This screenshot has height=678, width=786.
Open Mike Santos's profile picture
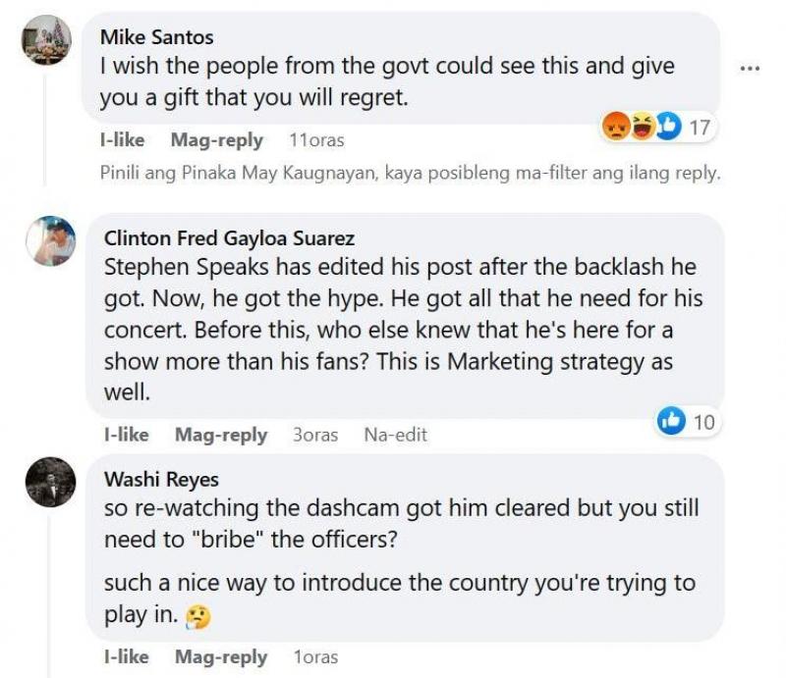click(47, 40)
